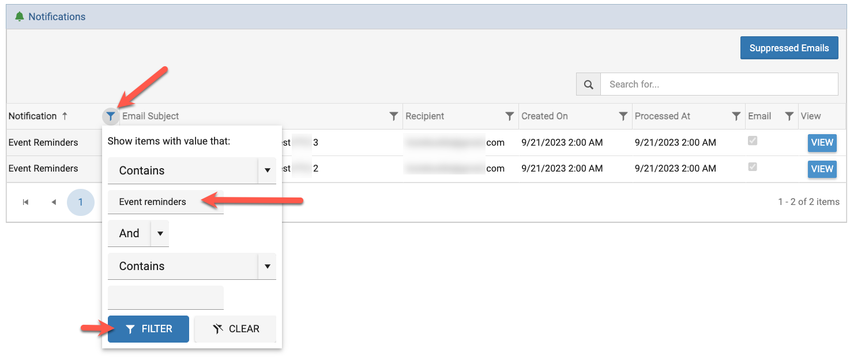Expand the second Contains operator dropdown
Image resolution: width=850 pixels, height=357 pixels.
267,266
